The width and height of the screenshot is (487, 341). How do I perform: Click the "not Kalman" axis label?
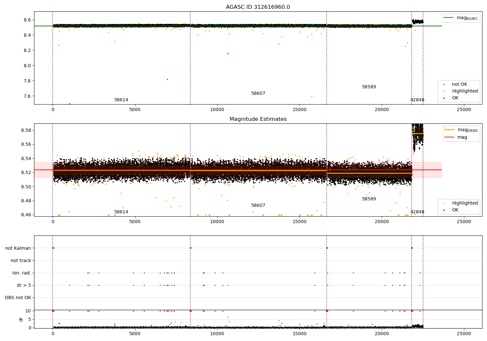tap(18, 248)
